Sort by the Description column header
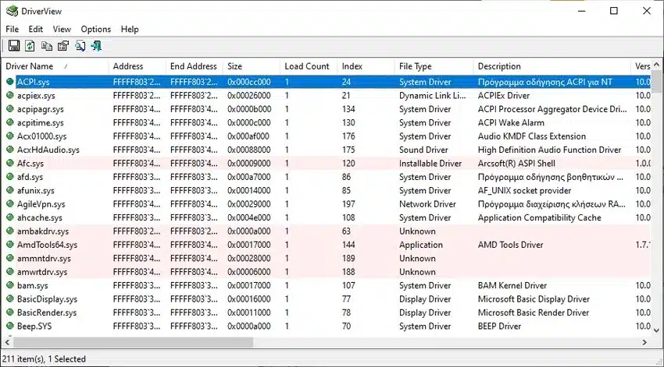Image resolution: width=664 pixels, height=367 pixels. click(x=552, y=66)
